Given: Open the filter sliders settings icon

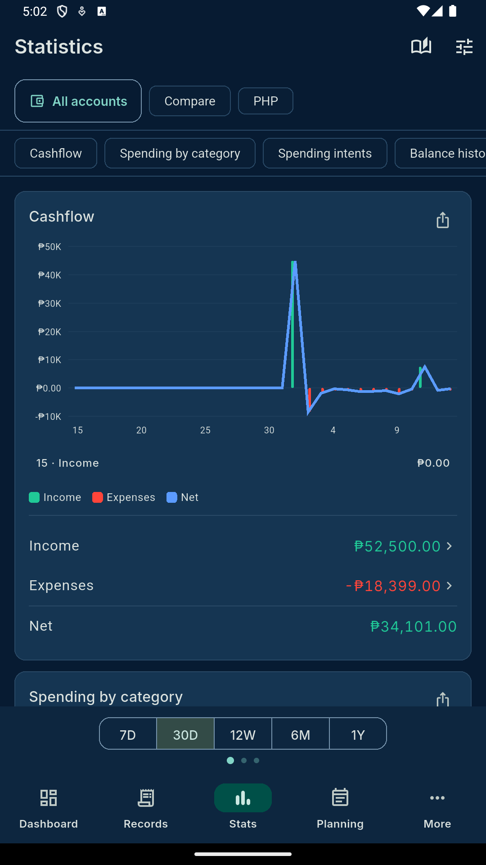Looking at the screenshot, I should pyautogui.click(x=464, y=46).
